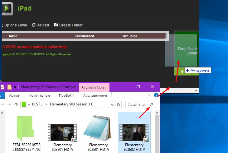Click the Explorer forward navigation arrow
The height and width of the screenshot is (153, 228).
2,104
